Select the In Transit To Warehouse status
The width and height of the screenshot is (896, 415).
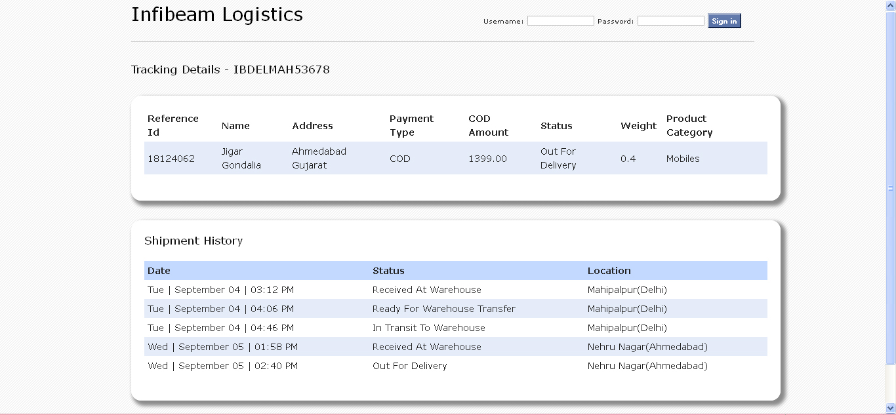point(428,328)
